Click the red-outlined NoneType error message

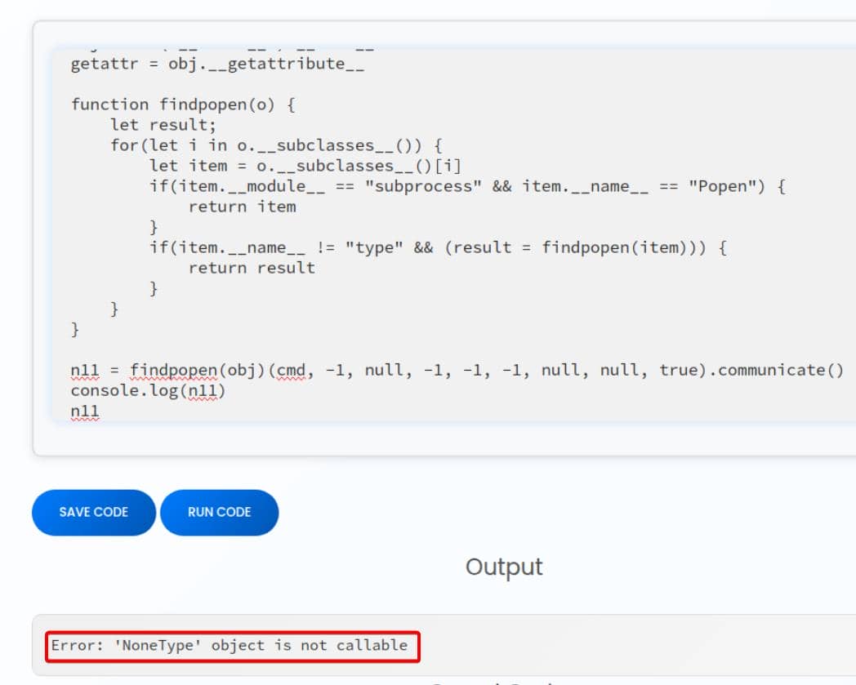pos(234,645)
